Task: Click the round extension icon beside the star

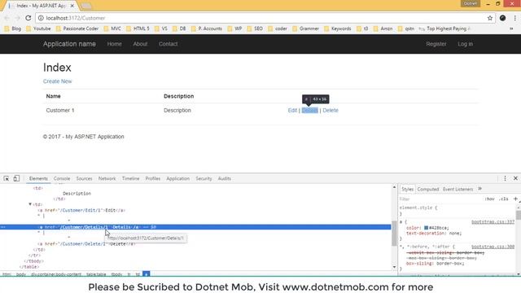Action: (503, 18)
